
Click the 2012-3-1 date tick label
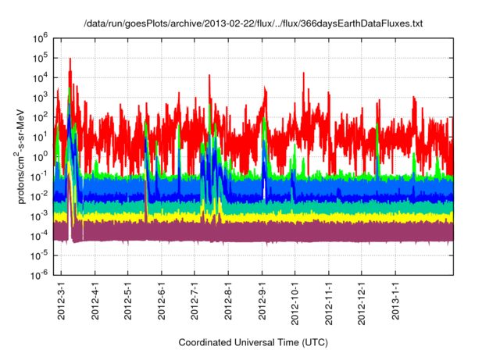tap(62, 299)
